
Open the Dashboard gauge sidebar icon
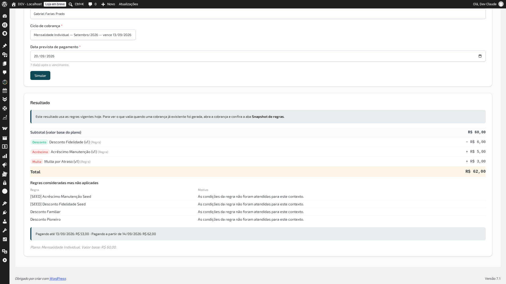tap(5, 16)
